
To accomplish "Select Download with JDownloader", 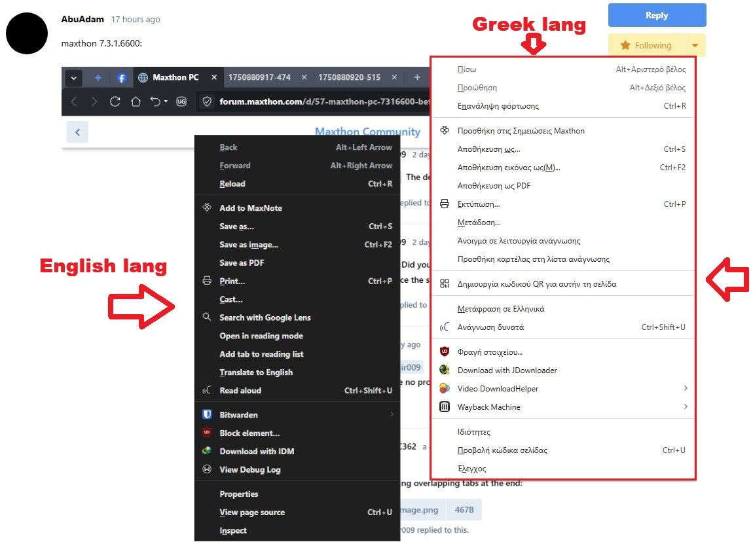I will (x=563, y=370).
